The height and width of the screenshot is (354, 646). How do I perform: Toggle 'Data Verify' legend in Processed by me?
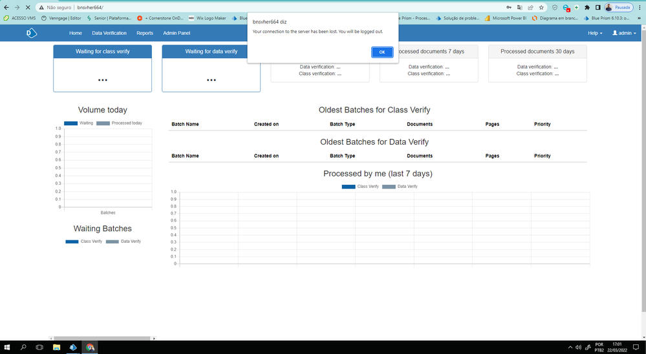click(400, 187)
